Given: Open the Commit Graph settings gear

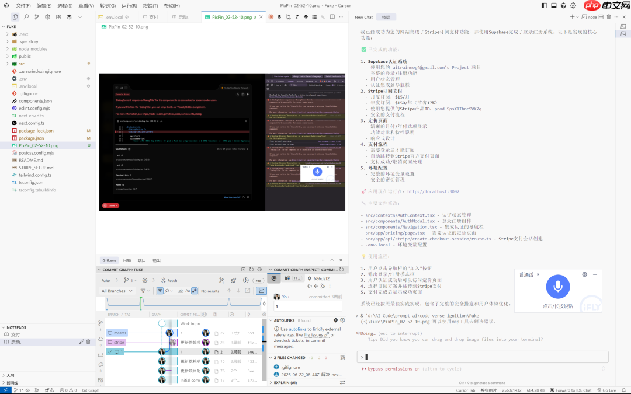Looking at the screenshot, I should pyautogui.click(x=259, y=269).
